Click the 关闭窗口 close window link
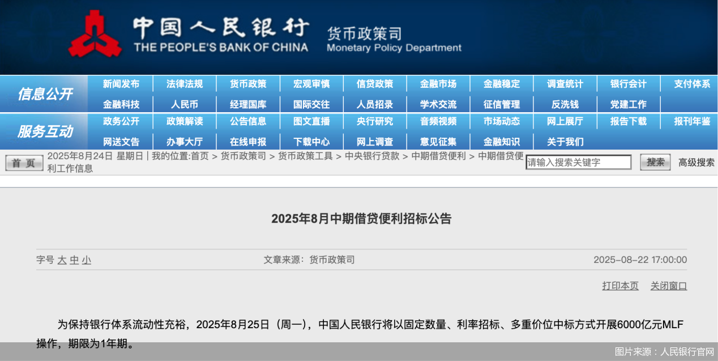This screenshot has height=361, width=718. [x=669, y=286]
